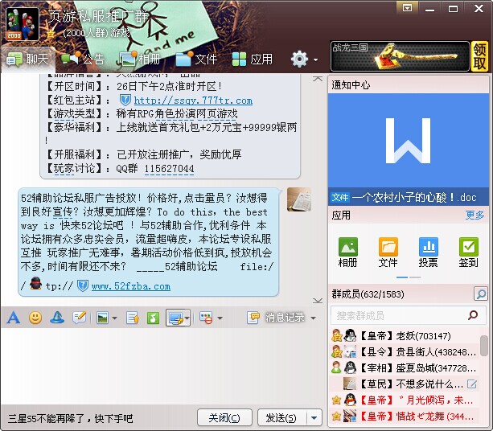Open the emoji smiley picker
This screenshot has height=431, width=493.
click(35, 318)
